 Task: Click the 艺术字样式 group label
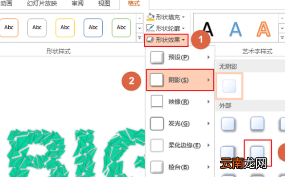pos(257,52)
